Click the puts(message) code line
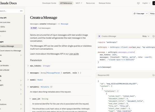This screenshot has height=112, width=155. click(104, 67)
